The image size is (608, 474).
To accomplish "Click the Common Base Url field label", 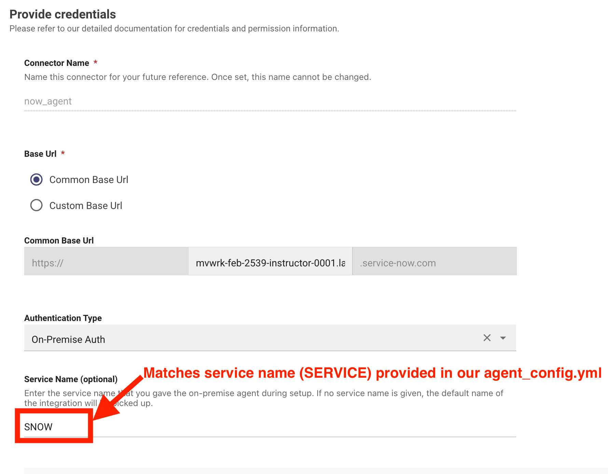I will click(59, 240).
